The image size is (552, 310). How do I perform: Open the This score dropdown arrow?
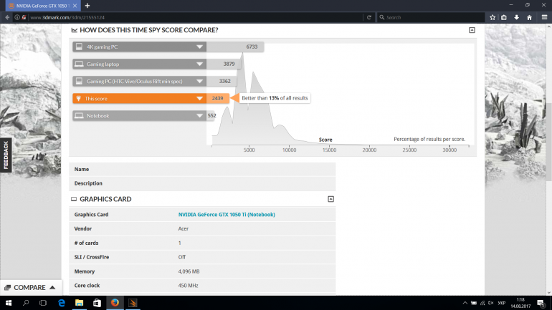199,98
